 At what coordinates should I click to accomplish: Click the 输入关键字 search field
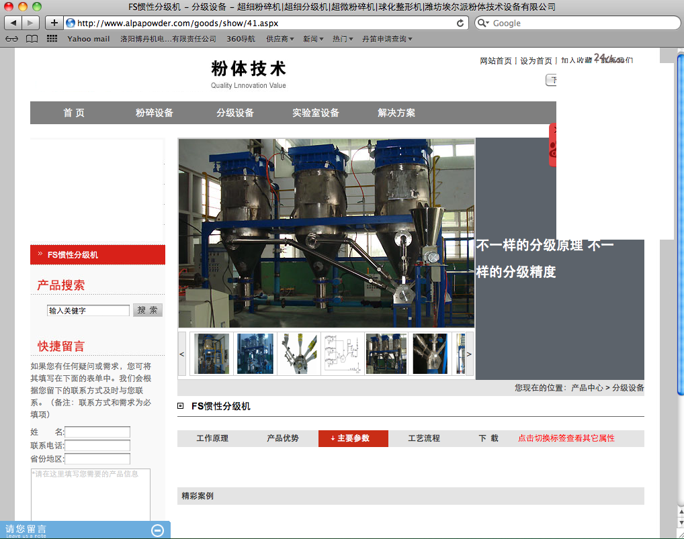click(88, 311)
